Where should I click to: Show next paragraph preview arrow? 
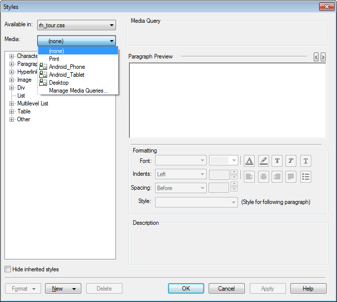323,57
